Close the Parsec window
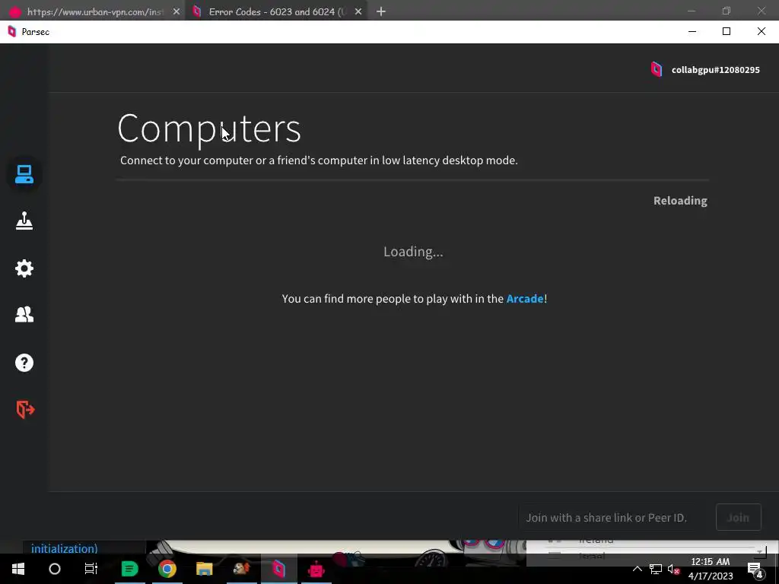 [761, 31]
